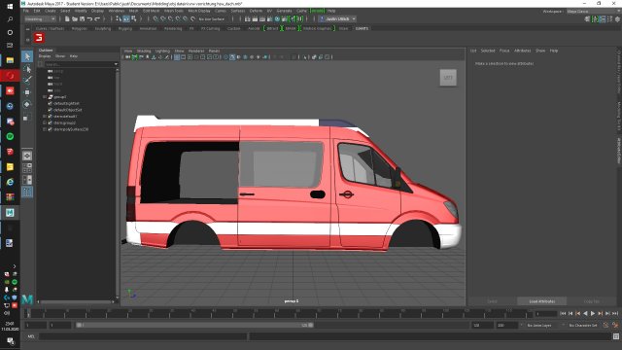Image resolution: width=622 pixels, height=350 pixels.
Task: Click the Load Attributes button
Action: [542, 301]
